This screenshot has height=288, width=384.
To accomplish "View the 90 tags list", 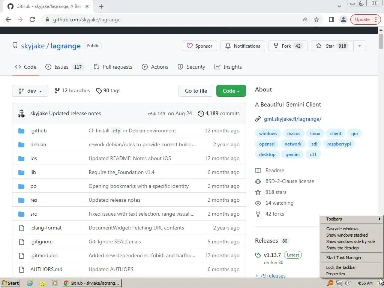I will 108,91.
